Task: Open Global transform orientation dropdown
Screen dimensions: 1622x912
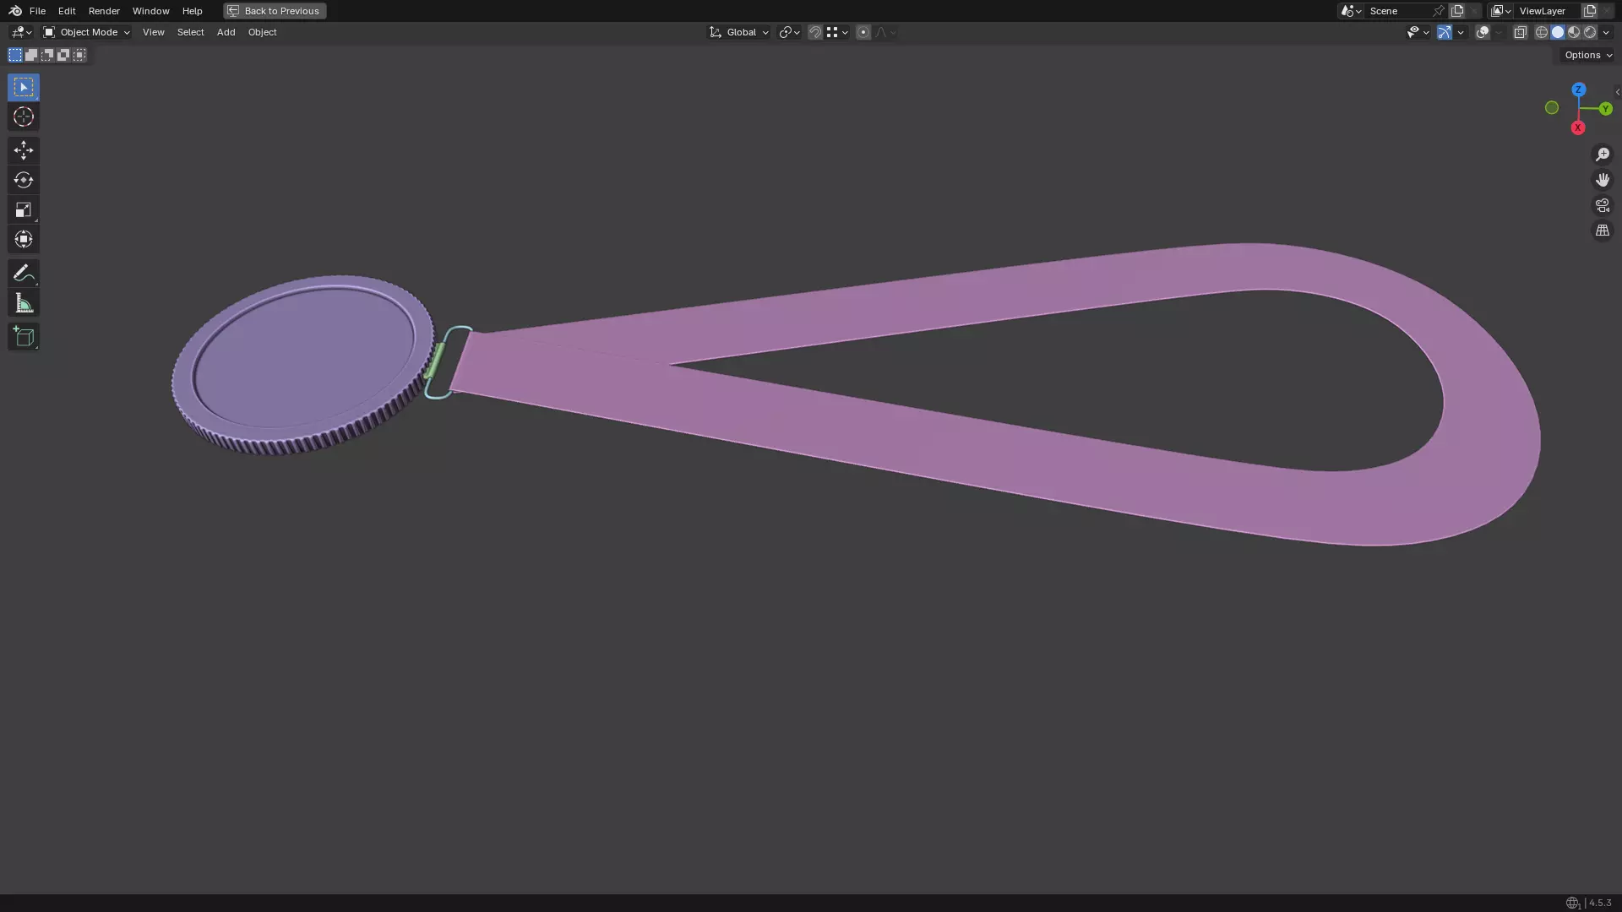Action: click(739, 32)
